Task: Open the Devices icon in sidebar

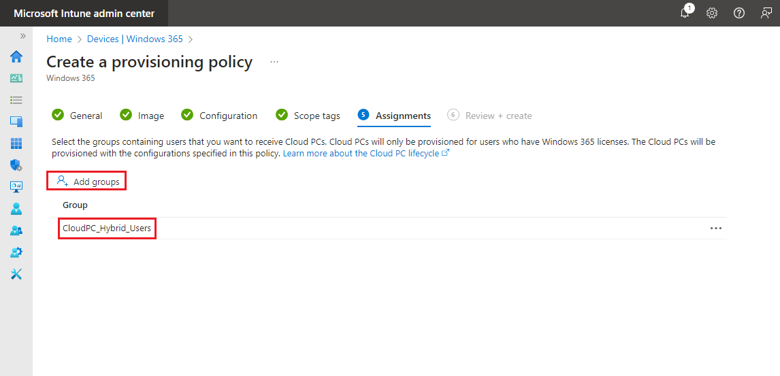Action: [16, 122]
